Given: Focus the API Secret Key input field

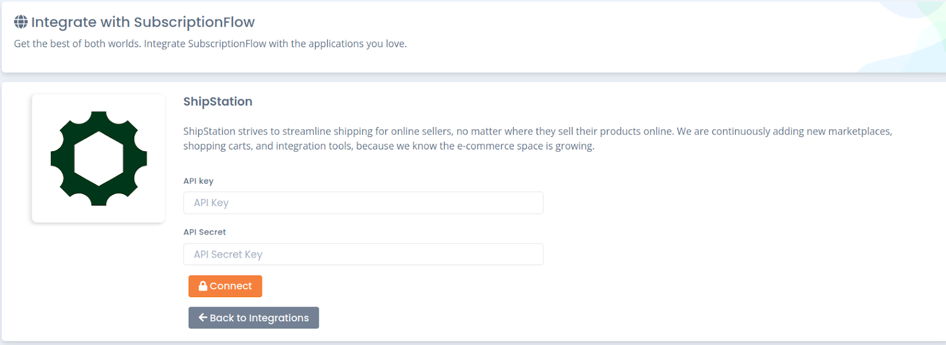Looking at the screenshot, I should click(x=363, y=254).
